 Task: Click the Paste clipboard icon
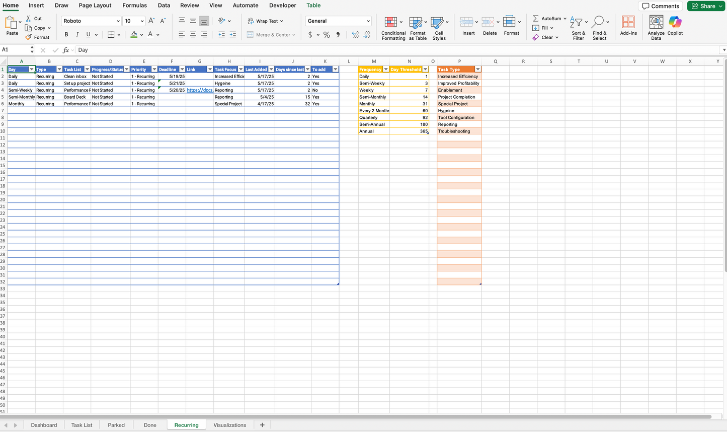[x=11, y=23]
